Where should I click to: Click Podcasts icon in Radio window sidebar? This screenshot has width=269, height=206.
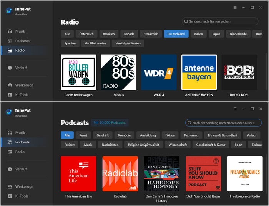pos(10,41)
